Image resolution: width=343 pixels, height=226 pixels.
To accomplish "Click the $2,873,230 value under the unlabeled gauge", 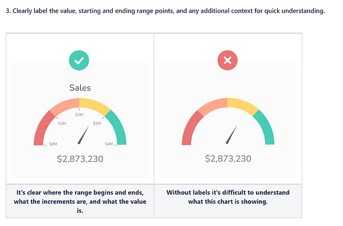I will coord(228,159).
